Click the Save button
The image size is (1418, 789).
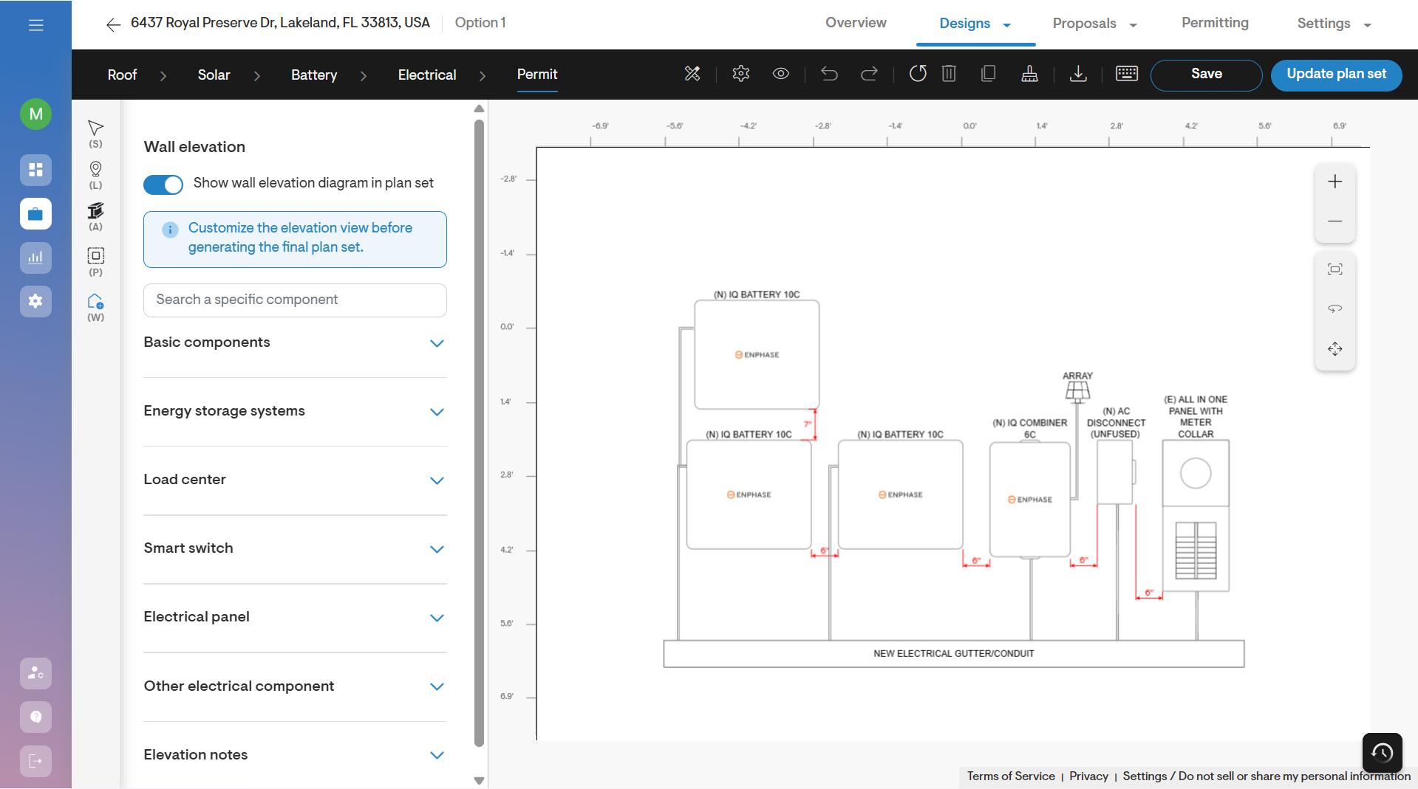click(x=1206, y=75)
